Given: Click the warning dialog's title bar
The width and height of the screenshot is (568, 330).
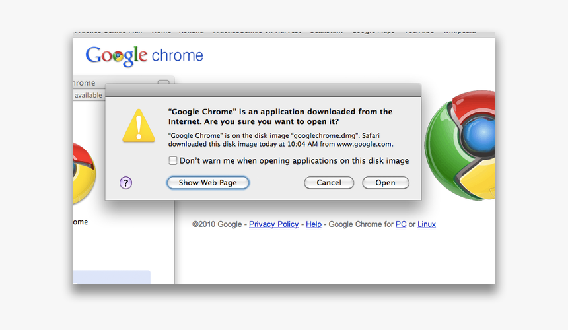Looking at the screenshot, I should (263, 90).
